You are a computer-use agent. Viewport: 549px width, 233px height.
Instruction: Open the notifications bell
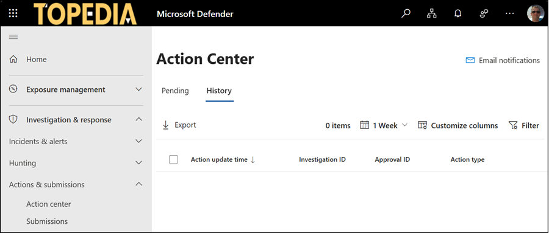[457, 13]
